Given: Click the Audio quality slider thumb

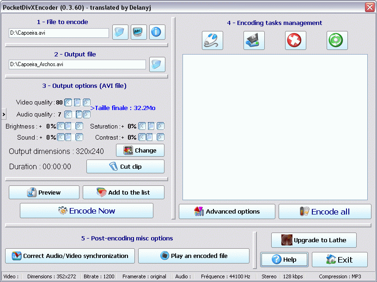Looking at the screenshot, I should click(x=79, y=114).
